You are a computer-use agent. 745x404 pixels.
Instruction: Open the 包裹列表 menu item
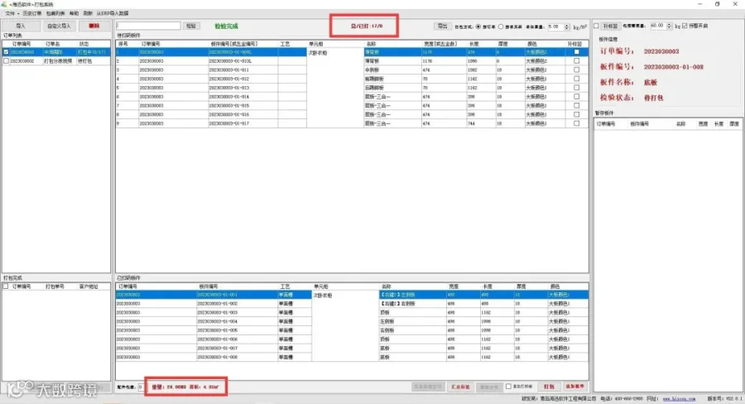[x=55, y=13]
